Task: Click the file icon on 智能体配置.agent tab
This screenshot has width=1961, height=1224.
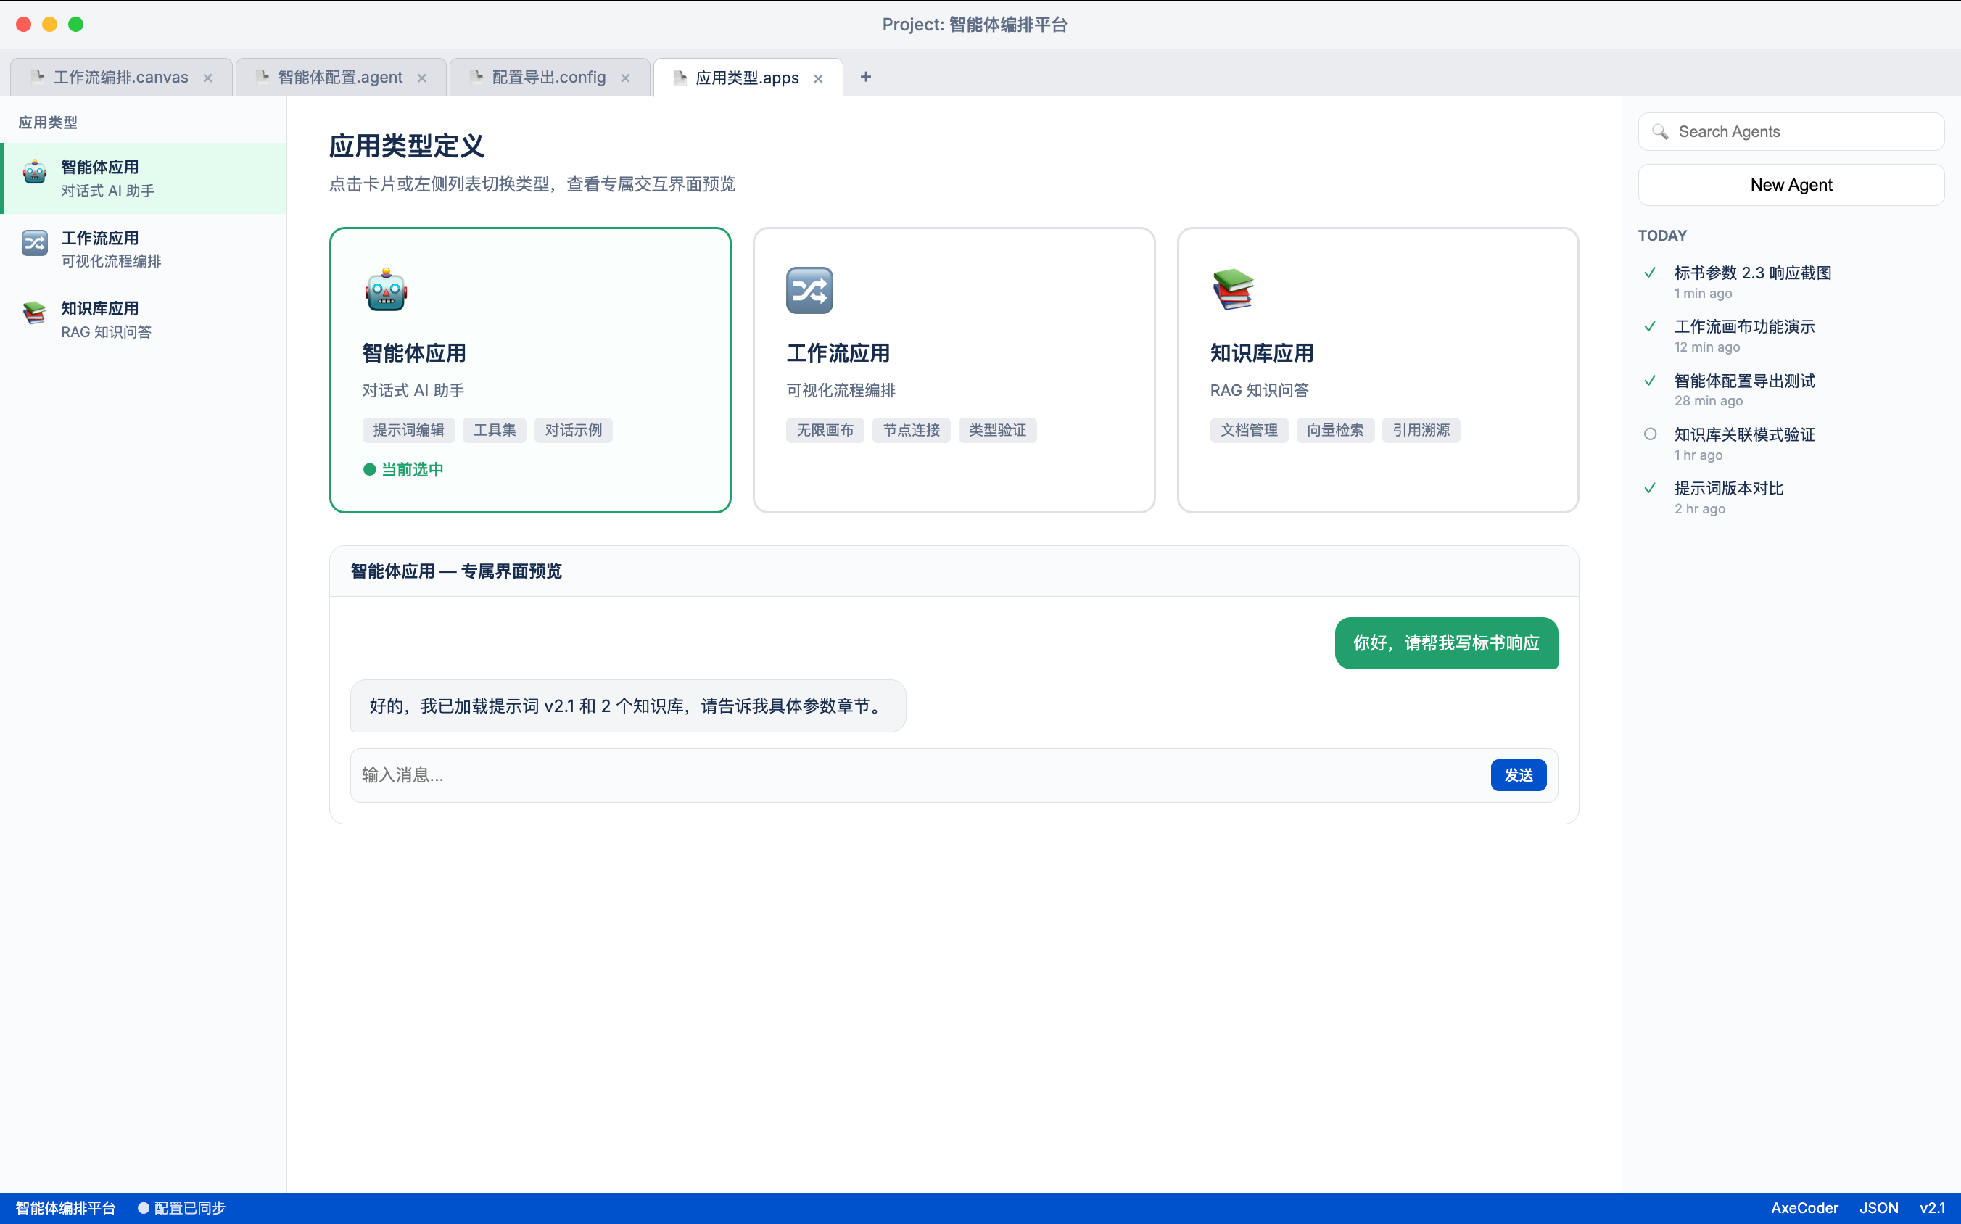Action: tap(262, 77)
